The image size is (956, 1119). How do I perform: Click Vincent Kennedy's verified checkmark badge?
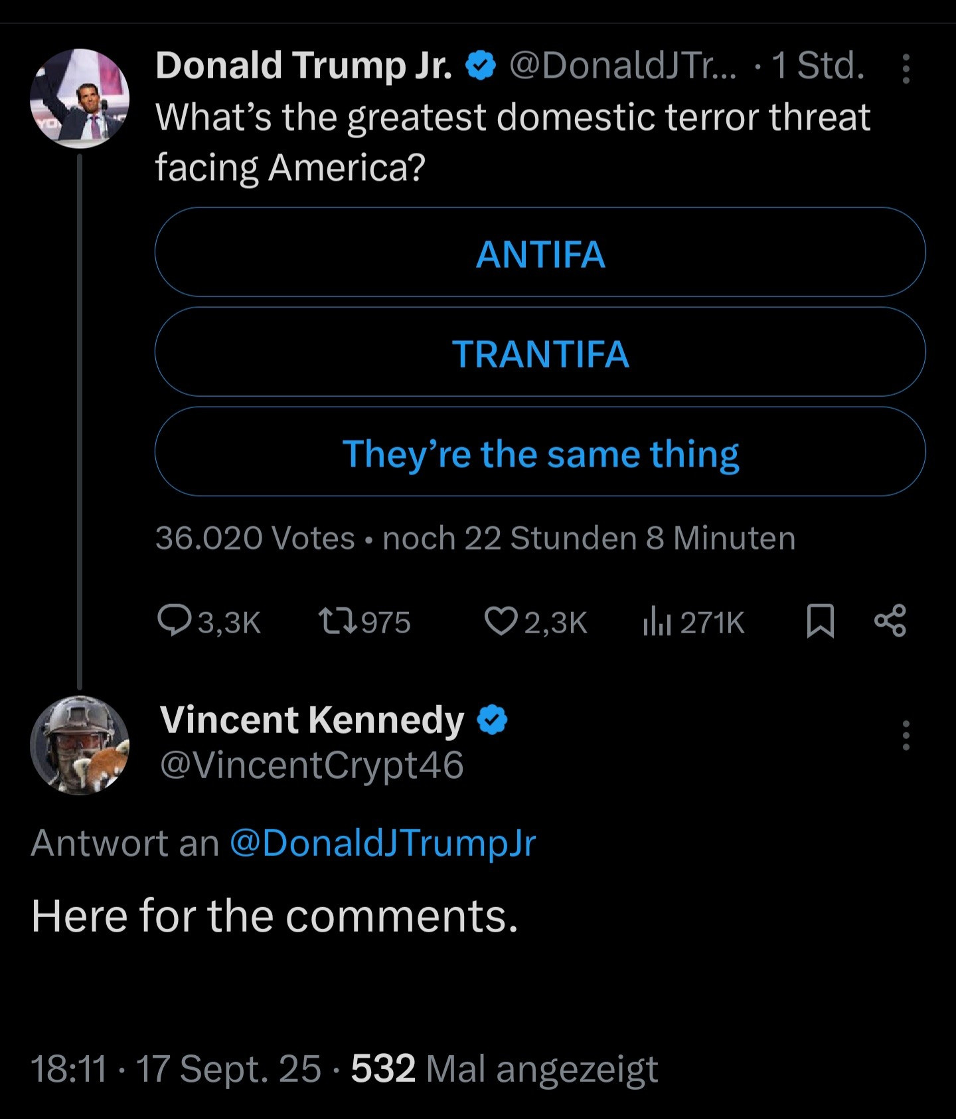493,720
